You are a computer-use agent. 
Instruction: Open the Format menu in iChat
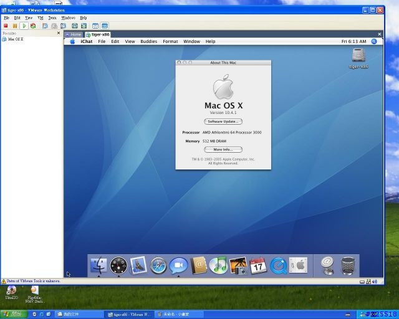tap(170, 42)
